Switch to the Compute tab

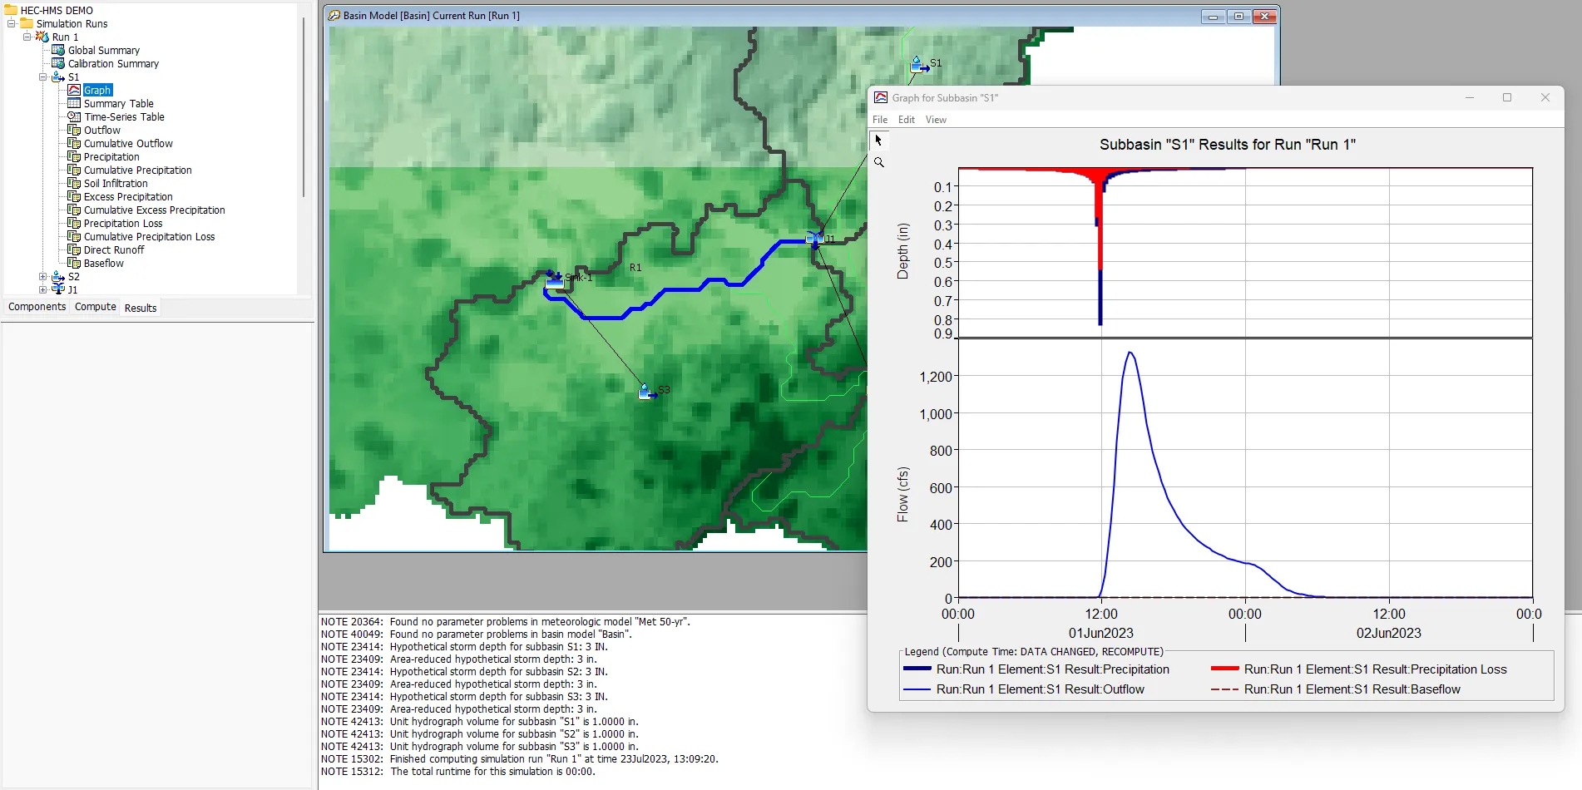[x=96, y=307]
